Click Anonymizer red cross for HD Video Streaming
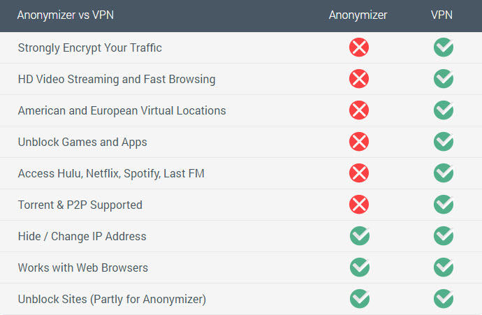Screen dimensions: 482x315 359,79
